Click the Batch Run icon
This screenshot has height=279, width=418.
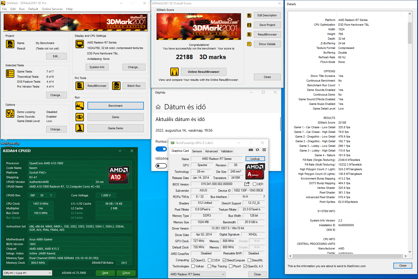(x=116, y=86)
